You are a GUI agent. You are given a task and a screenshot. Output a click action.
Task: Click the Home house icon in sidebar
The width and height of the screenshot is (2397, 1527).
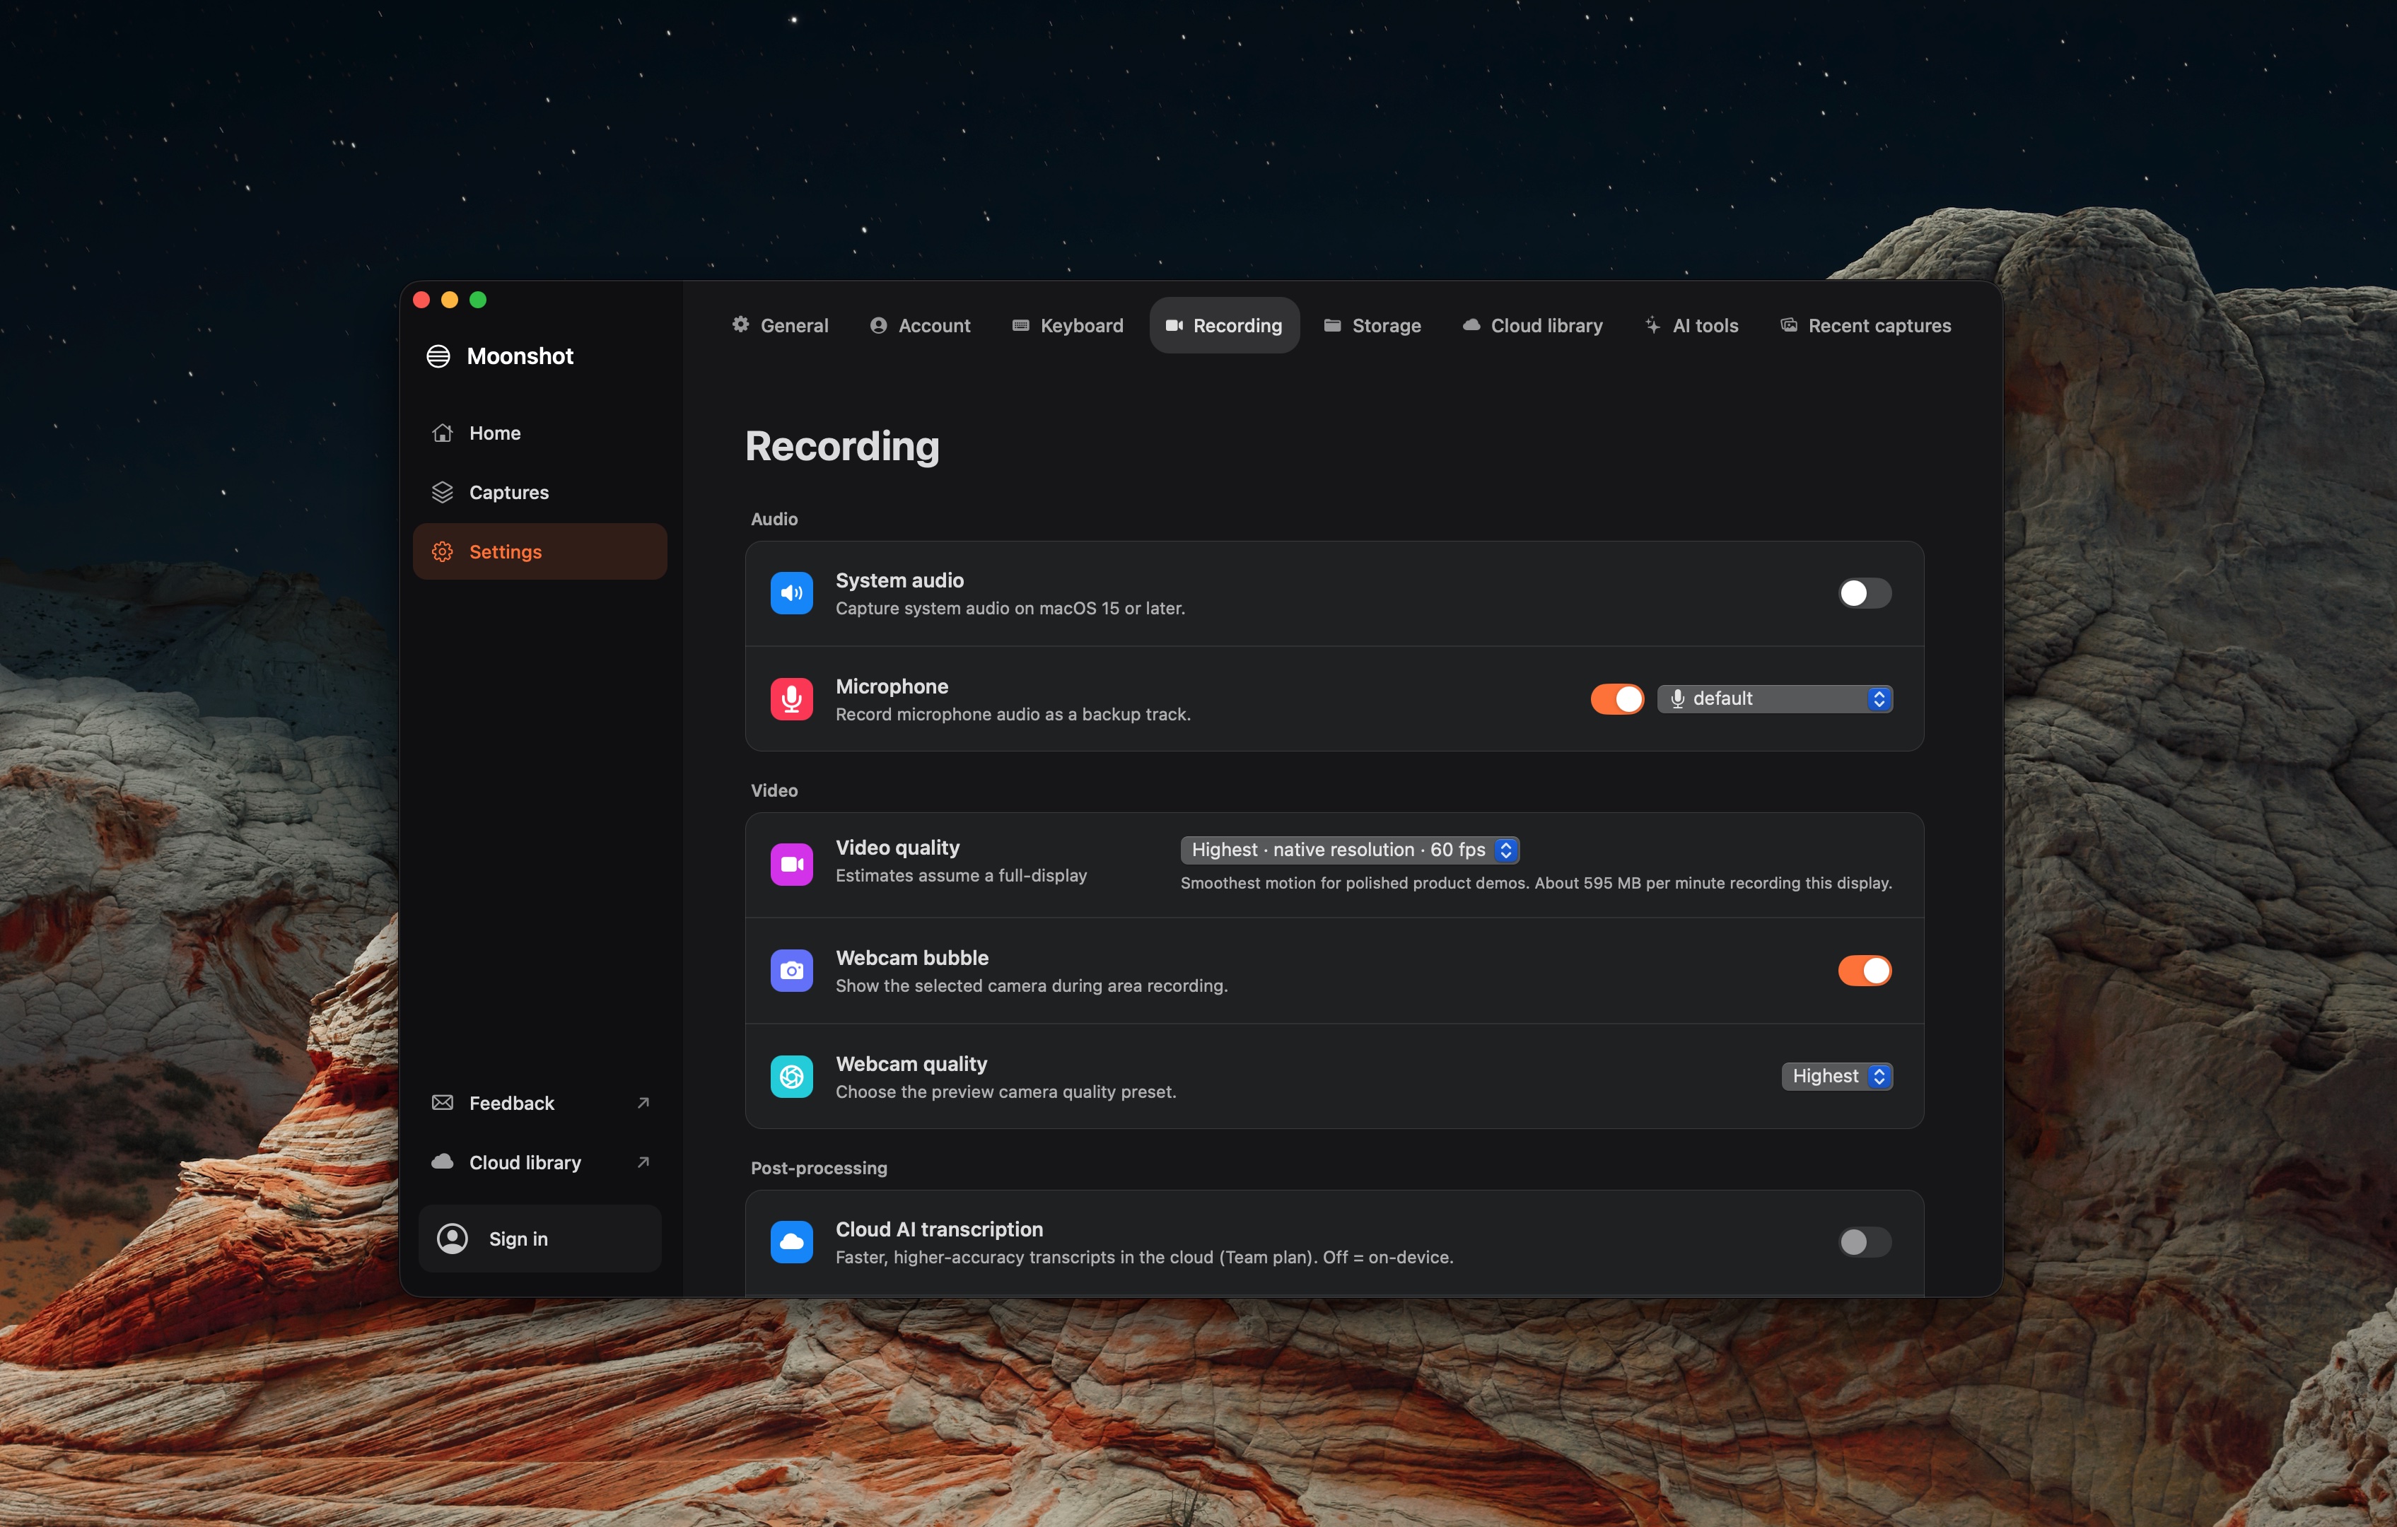(x=443, y=433)
